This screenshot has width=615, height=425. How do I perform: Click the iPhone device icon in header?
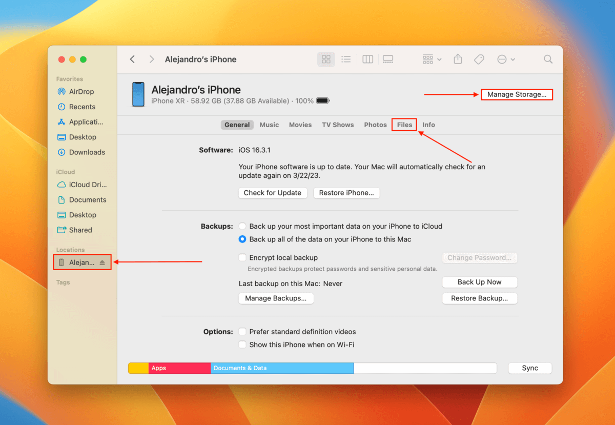pos(138,94)
